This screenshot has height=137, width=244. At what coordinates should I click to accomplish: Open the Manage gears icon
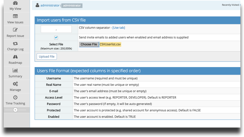(15, 84)
